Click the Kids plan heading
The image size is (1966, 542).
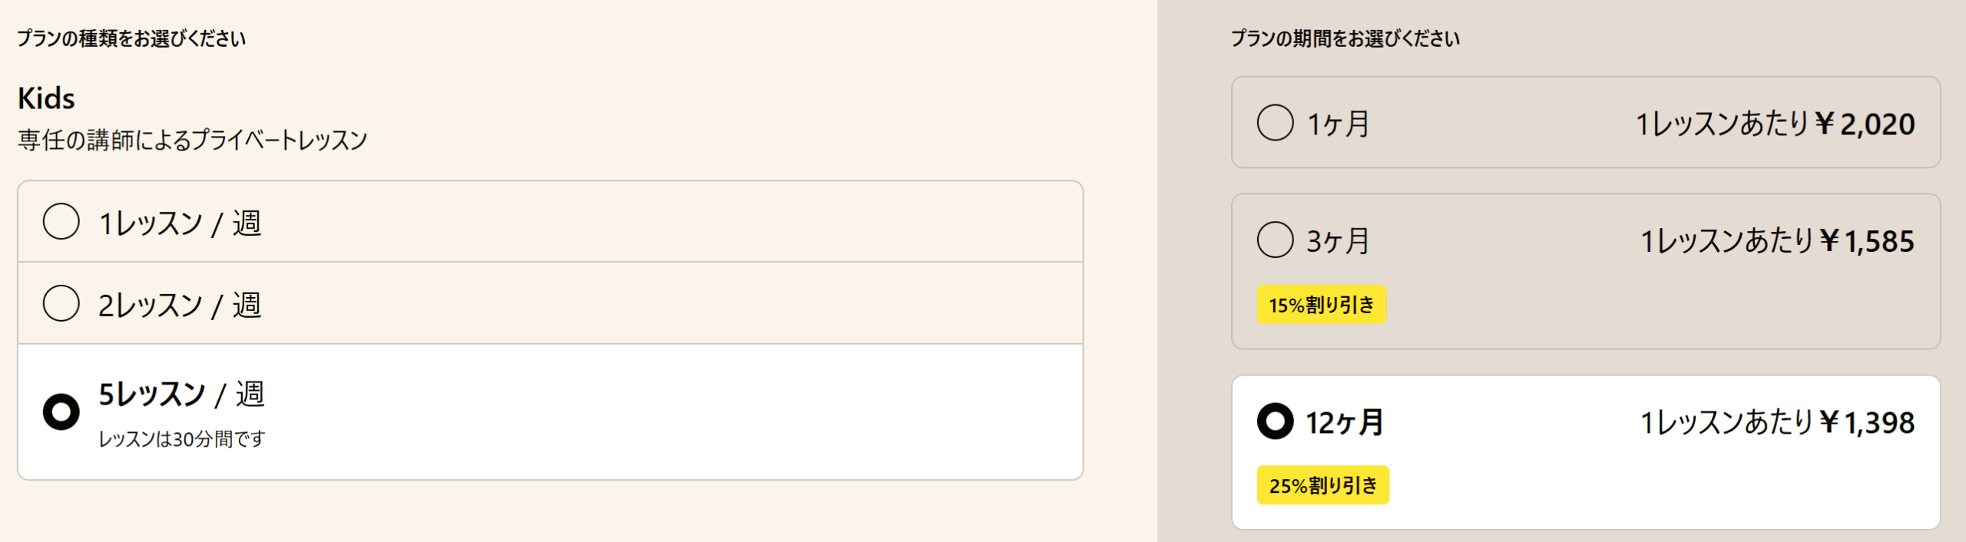(x=46, y=98)
